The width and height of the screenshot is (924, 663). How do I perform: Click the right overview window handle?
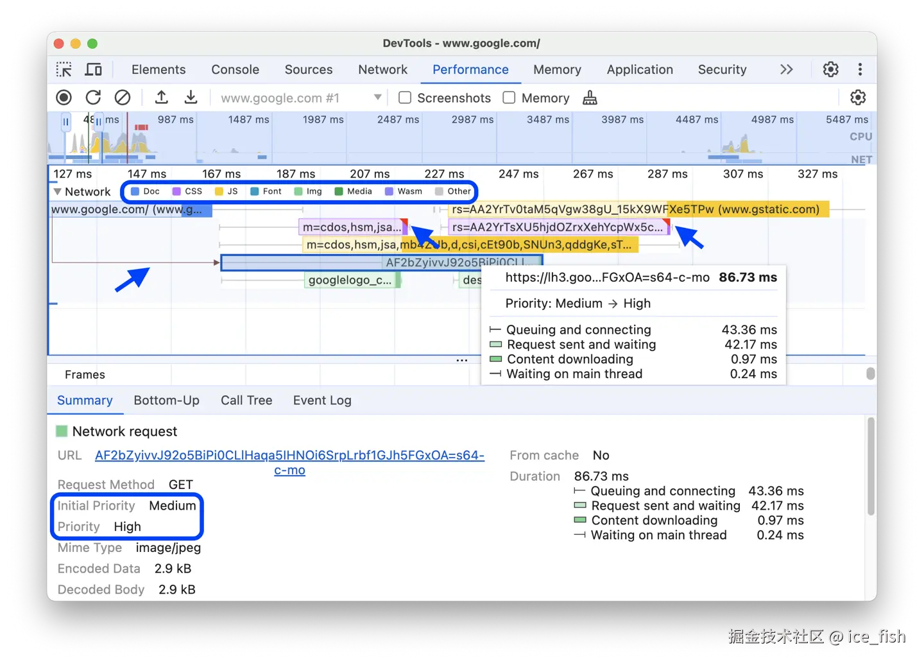(99, 122)
